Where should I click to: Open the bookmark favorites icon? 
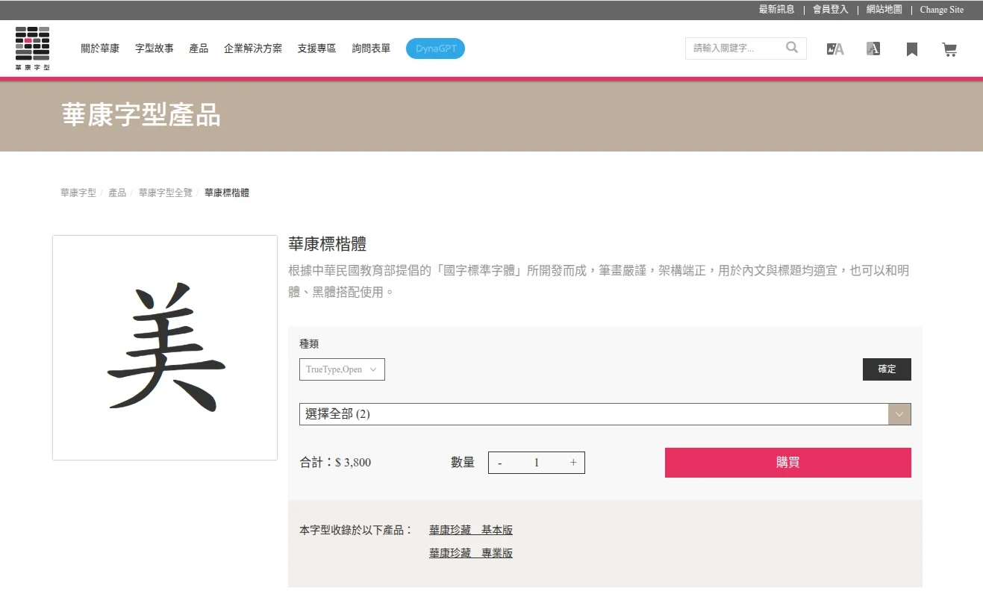point(911,49)
